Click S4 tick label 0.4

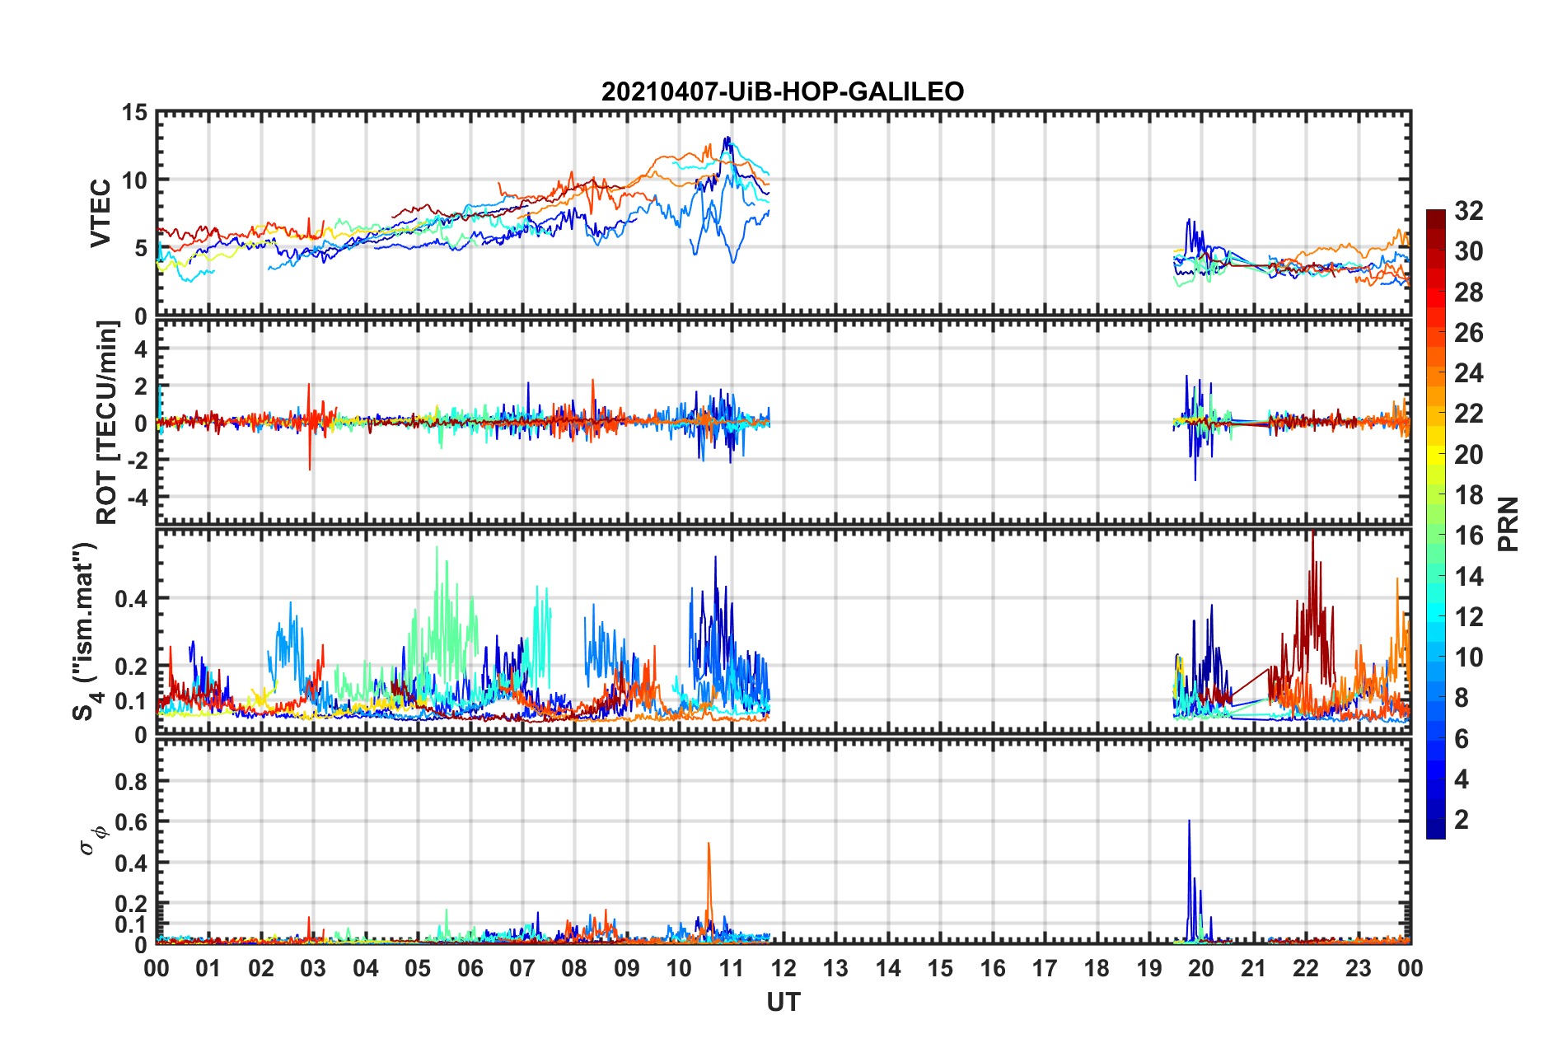click(130, 599)
